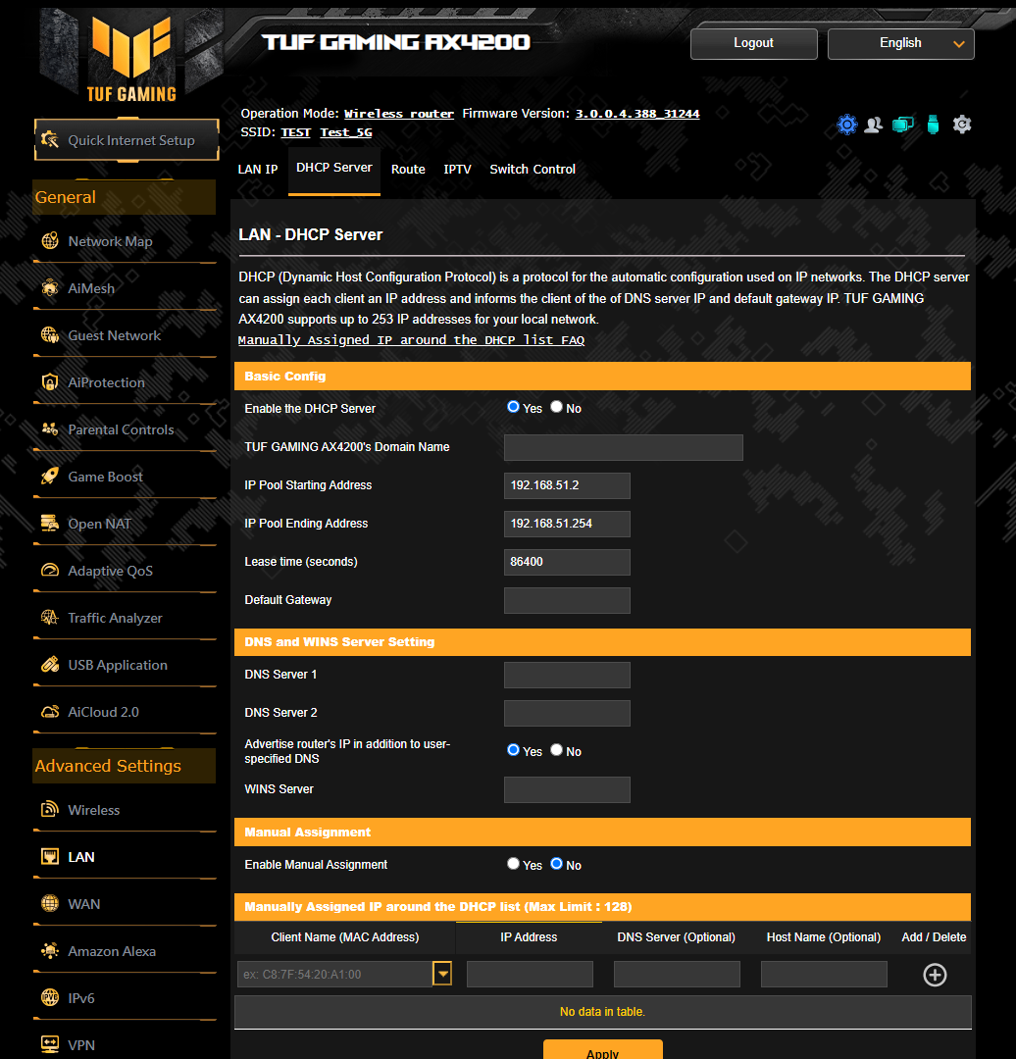
Task: Switch to the LAN IP tab
Action: (257, 170)
